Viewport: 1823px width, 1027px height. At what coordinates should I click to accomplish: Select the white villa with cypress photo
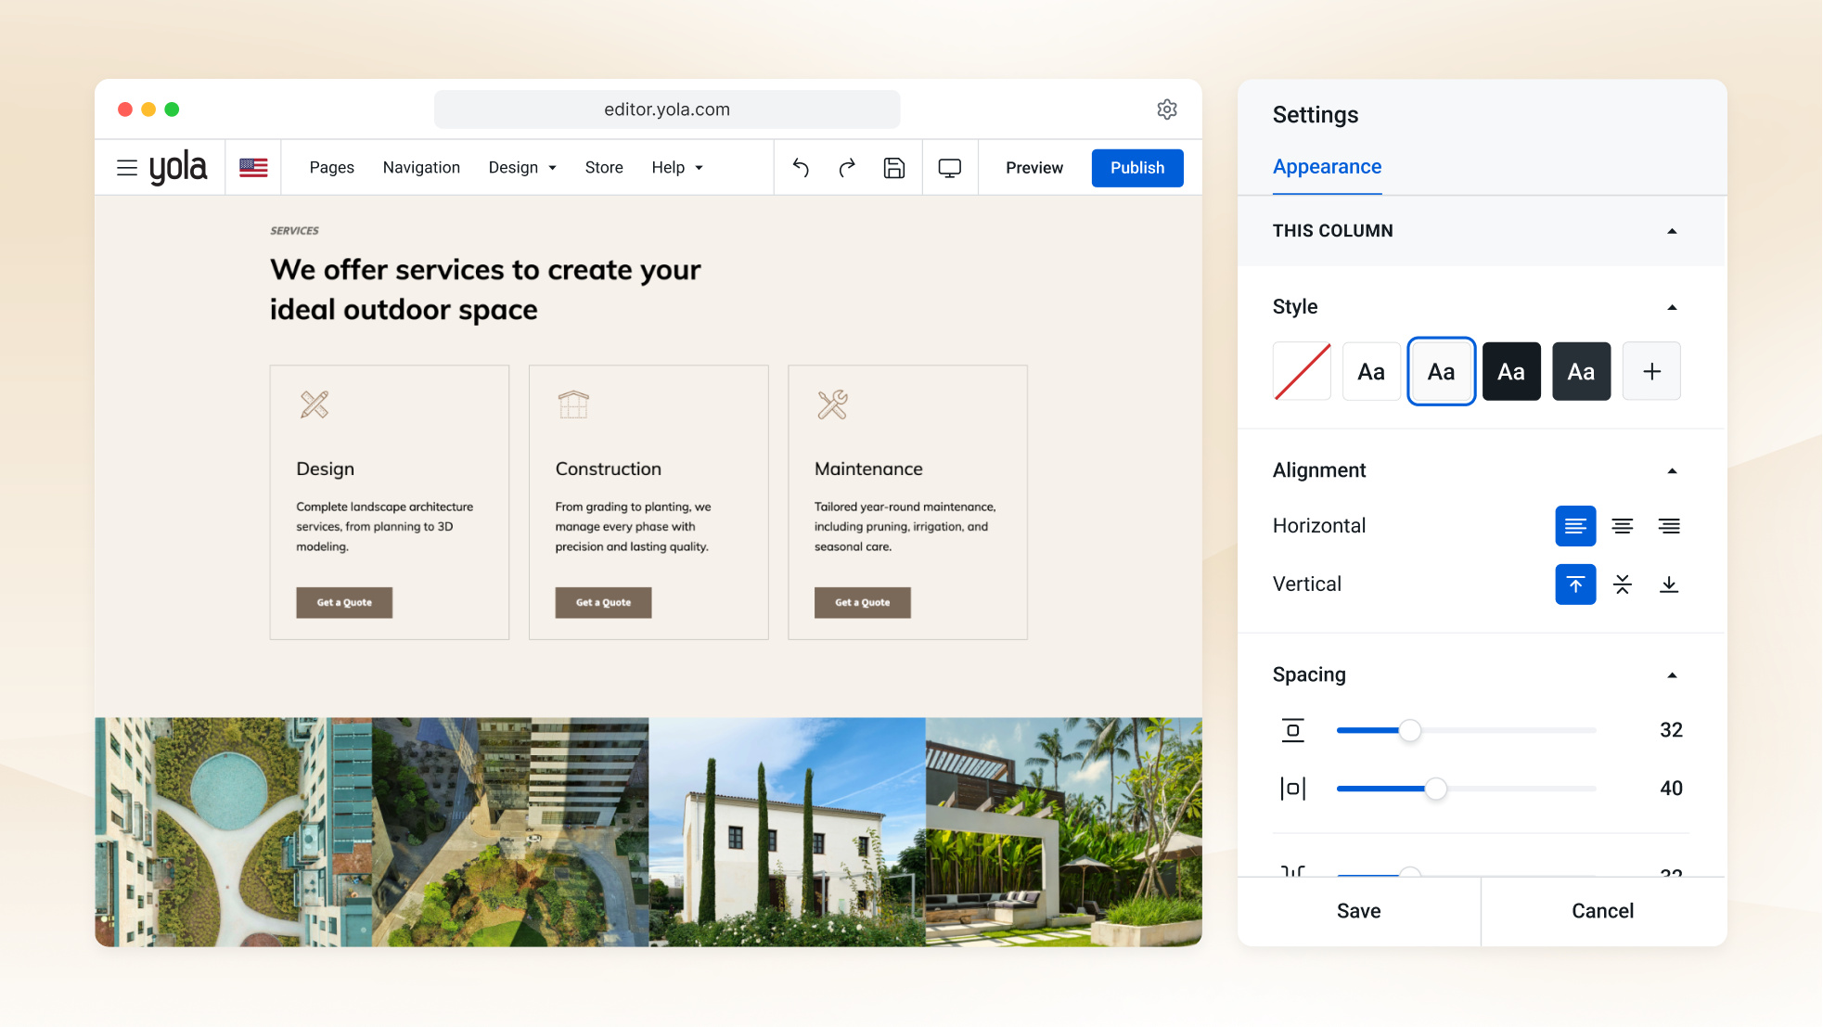tap(787, 832)
